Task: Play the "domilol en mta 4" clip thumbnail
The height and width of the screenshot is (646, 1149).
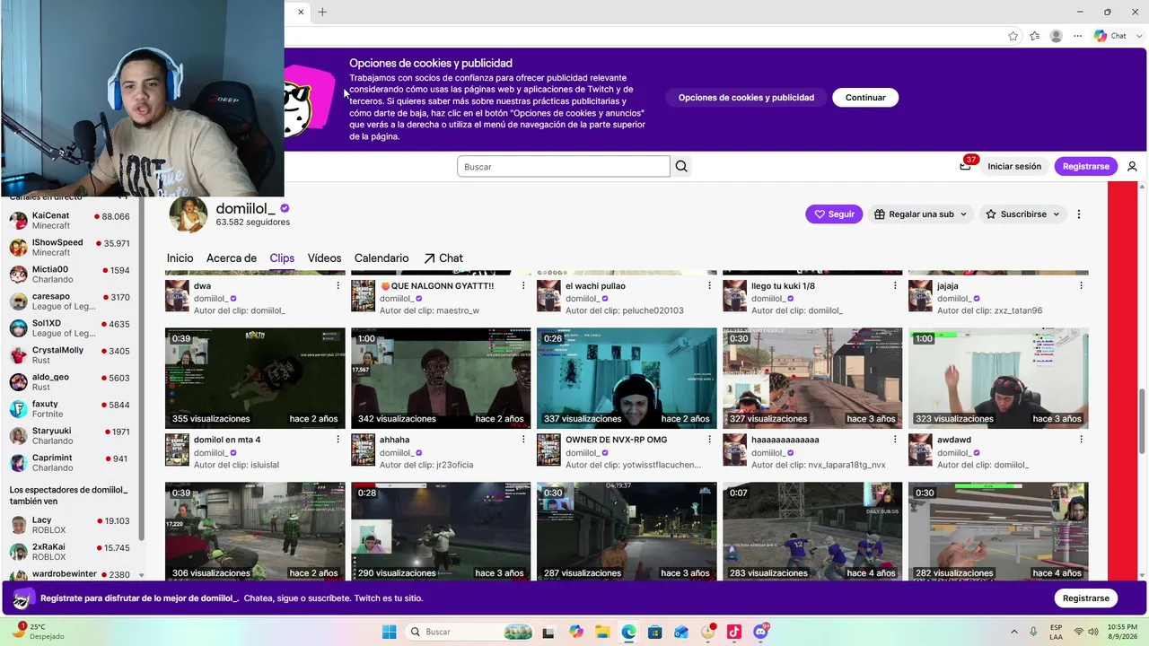Action: [255, 378]
